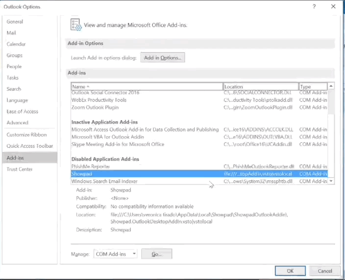Click the mssphtb.dll location cell
The image size is (345, 280).
click(x=258, y=181)
